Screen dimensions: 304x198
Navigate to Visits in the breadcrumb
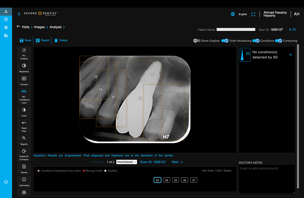click(x=26, y=27)
